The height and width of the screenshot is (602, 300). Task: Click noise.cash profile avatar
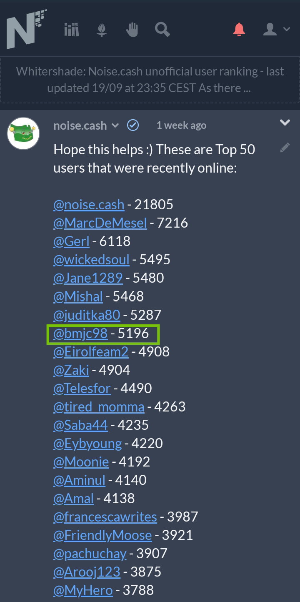point(23,133)
